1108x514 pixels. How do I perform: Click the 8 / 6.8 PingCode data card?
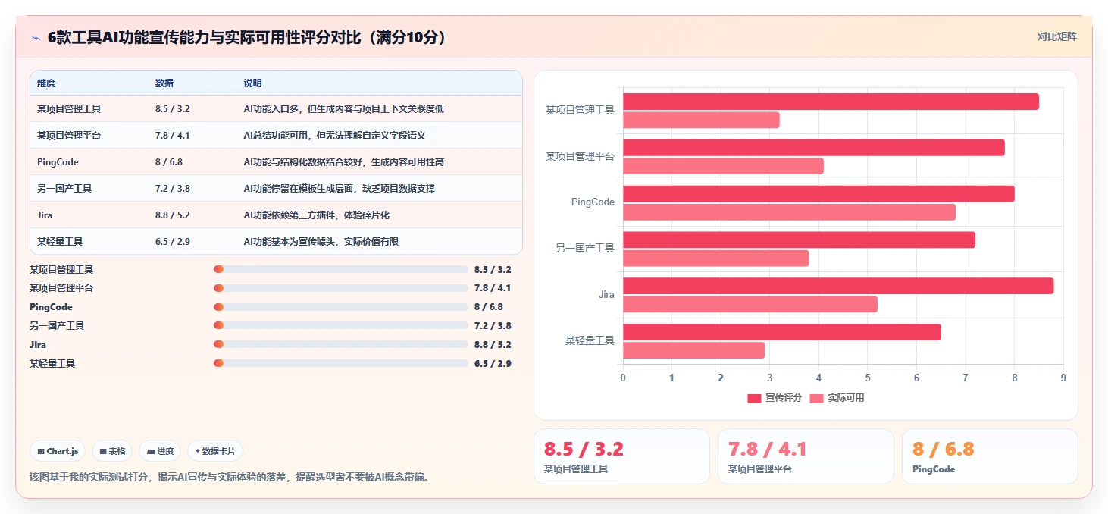(990, 456)
